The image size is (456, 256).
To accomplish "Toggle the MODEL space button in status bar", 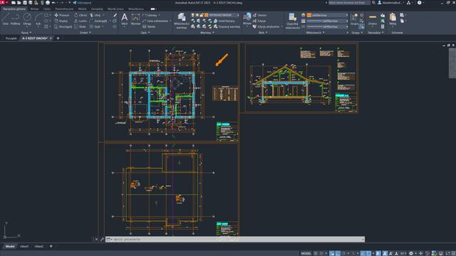I will 306,253.
